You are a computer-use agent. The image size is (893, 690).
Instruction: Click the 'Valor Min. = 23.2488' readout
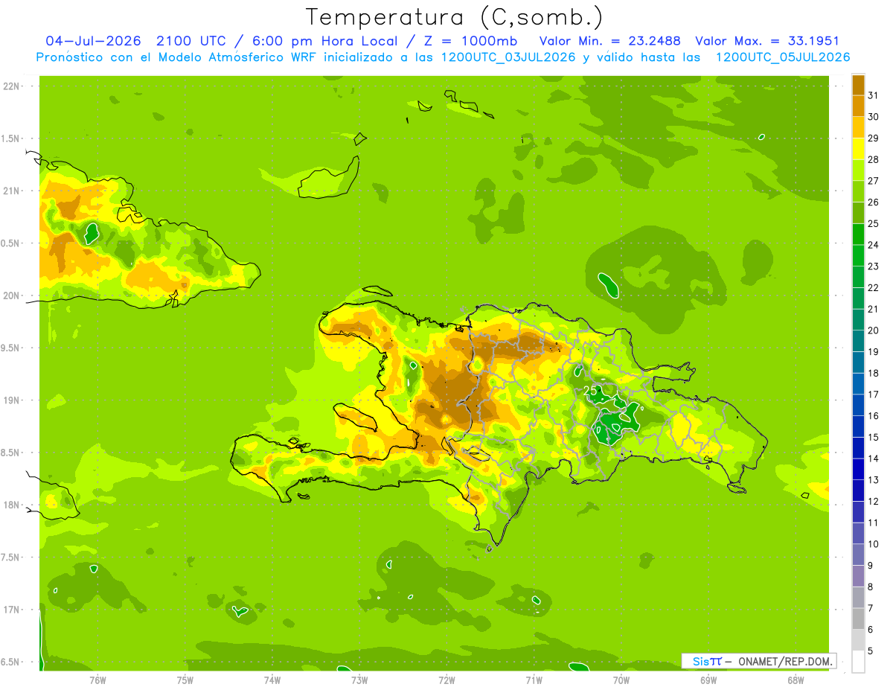click(x=609, y=41)
